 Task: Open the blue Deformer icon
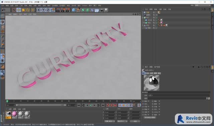pyautogui.click(x=92, y=10)
